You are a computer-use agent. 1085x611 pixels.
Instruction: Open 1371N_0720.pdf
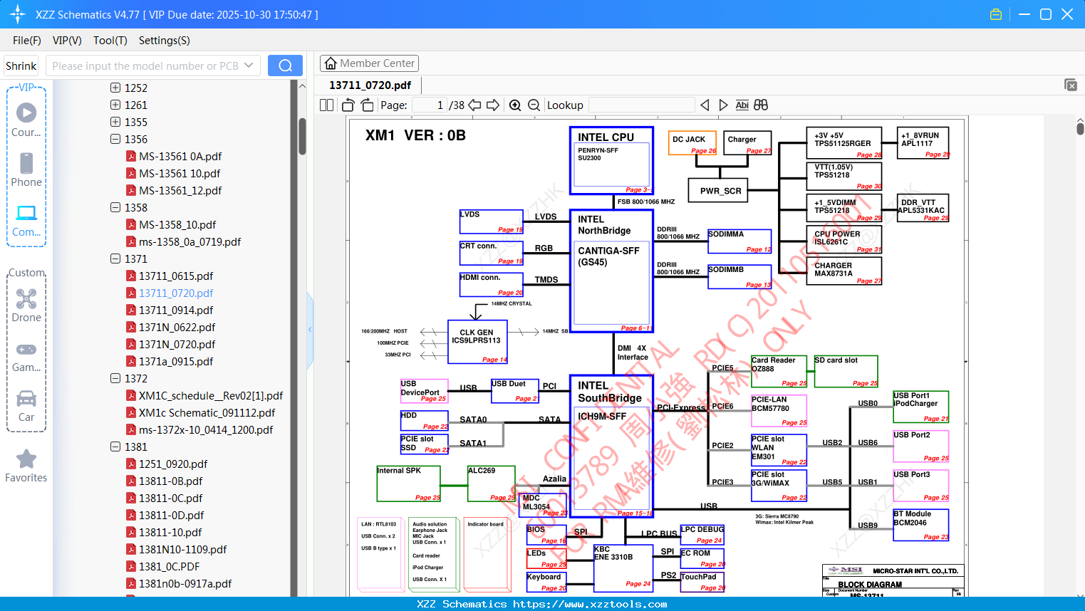[x=177, y=345]
